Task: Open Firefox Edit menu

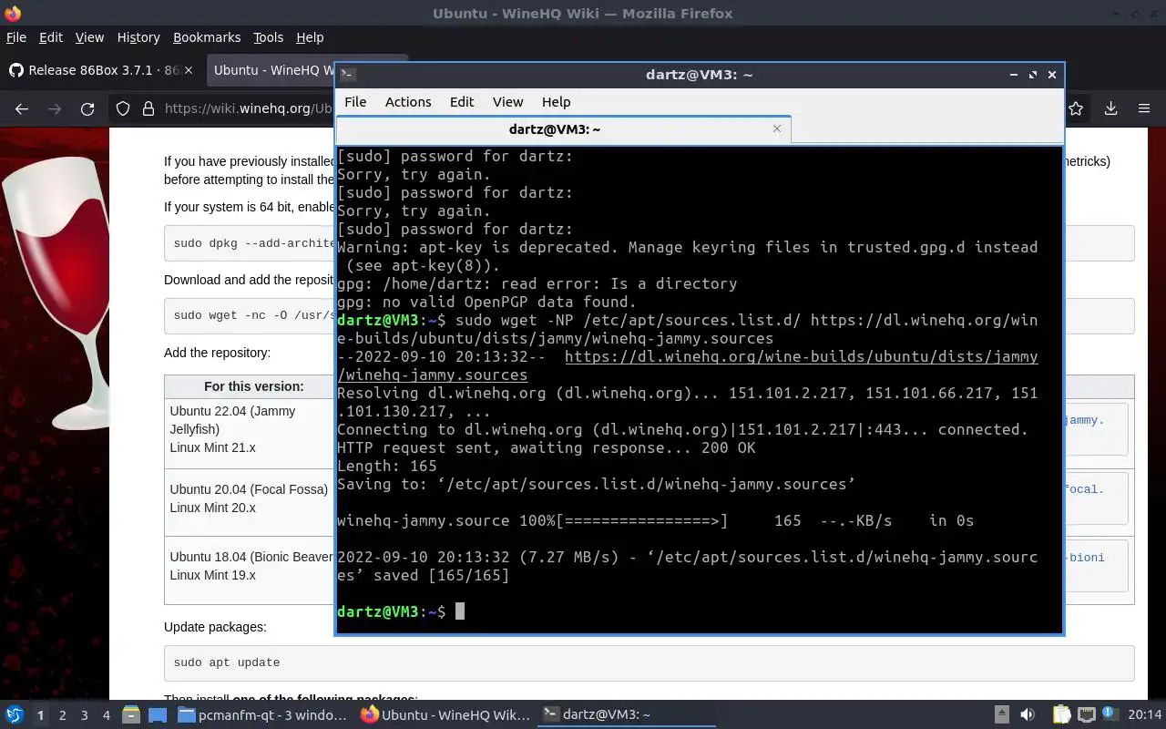Action: (51, 37)
